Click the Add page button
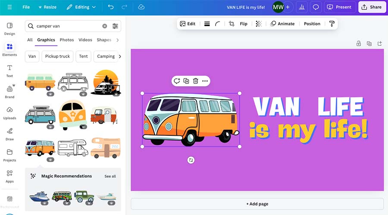 [x=257, y=204]
